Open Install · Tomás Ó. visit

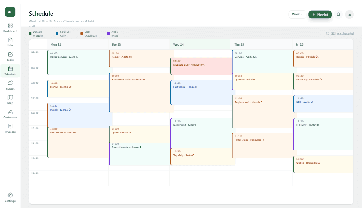click(78, 115)
